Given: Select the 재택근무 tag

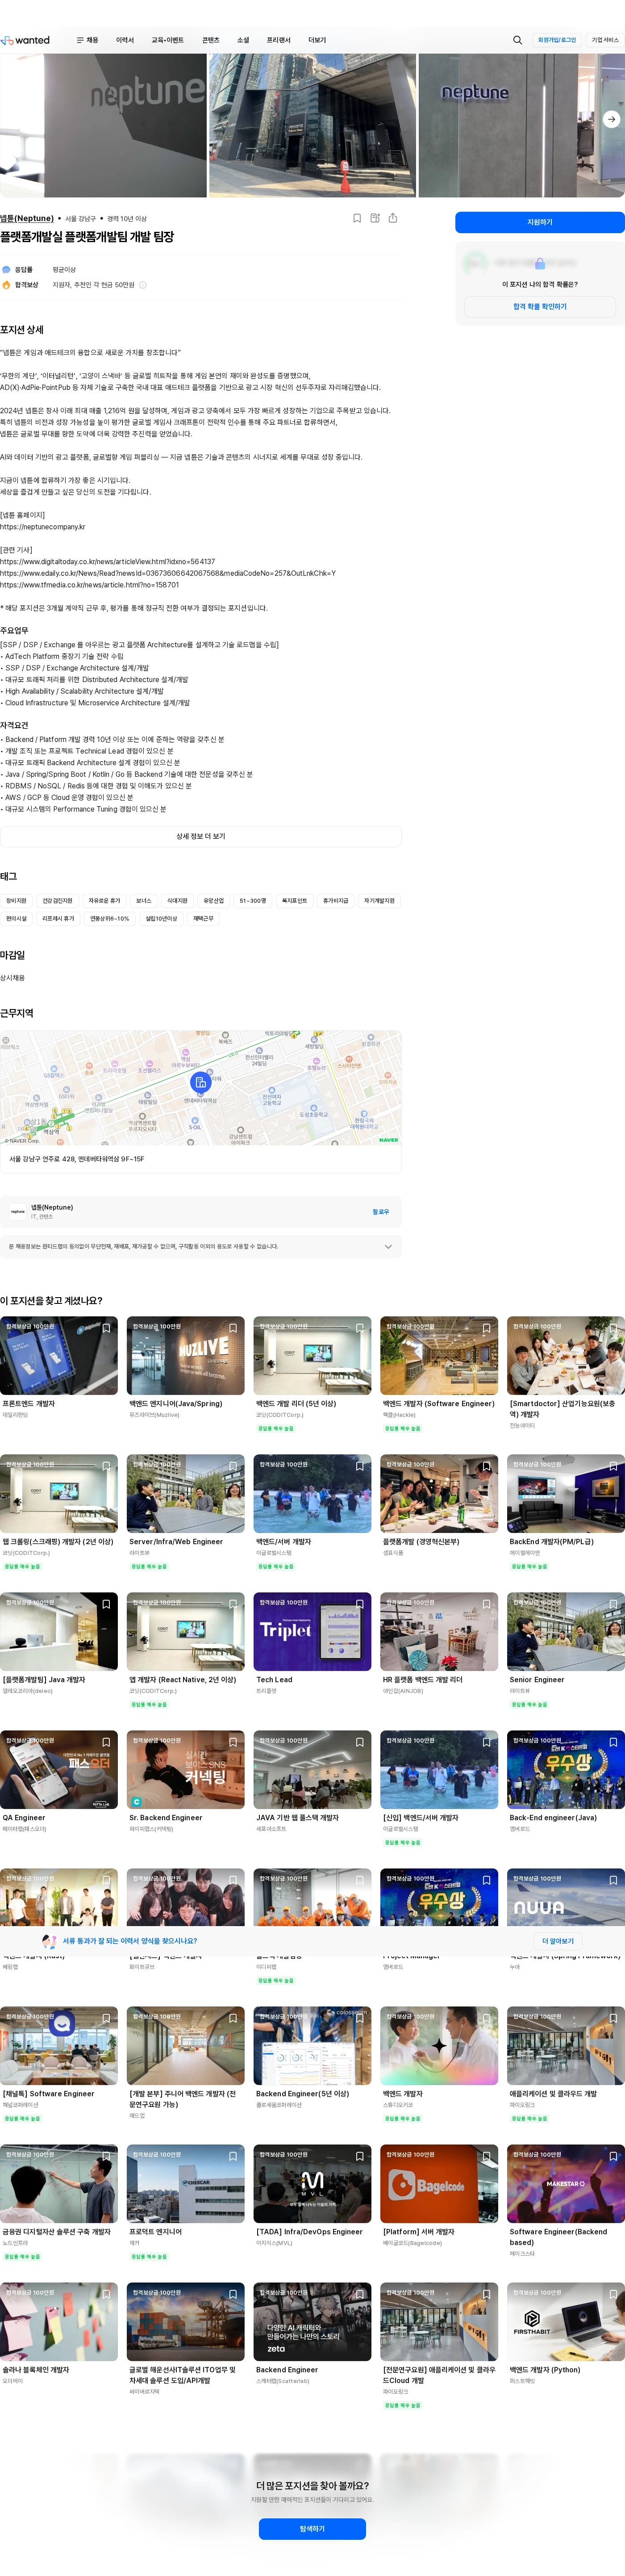Looking at the screenshot, I should point(203,919).
